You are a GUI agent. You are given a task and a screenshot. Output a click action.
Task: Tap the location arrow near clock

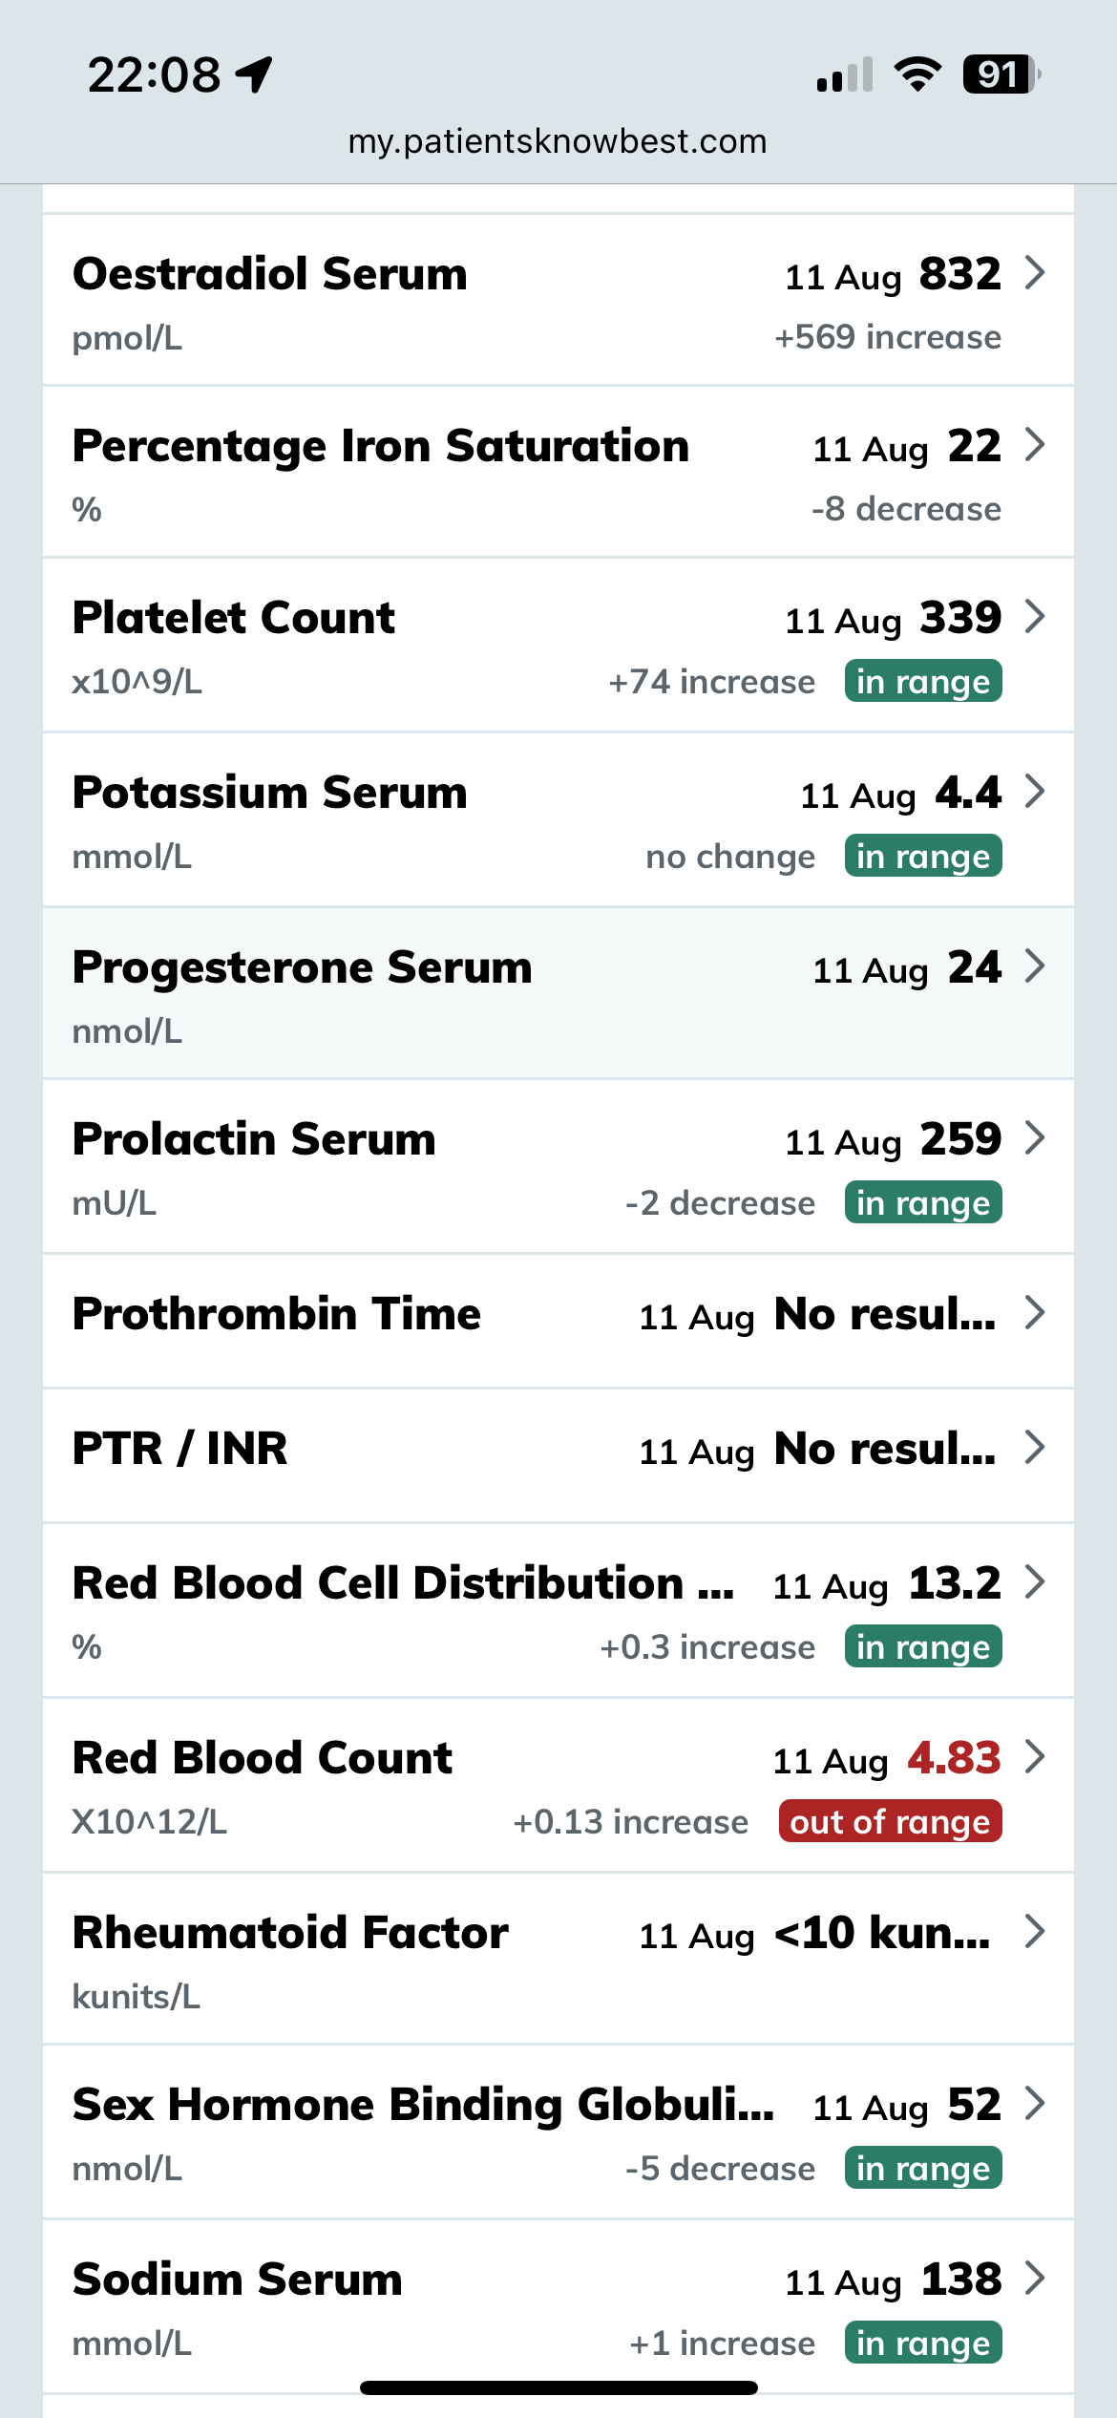(x=255, y=74)
